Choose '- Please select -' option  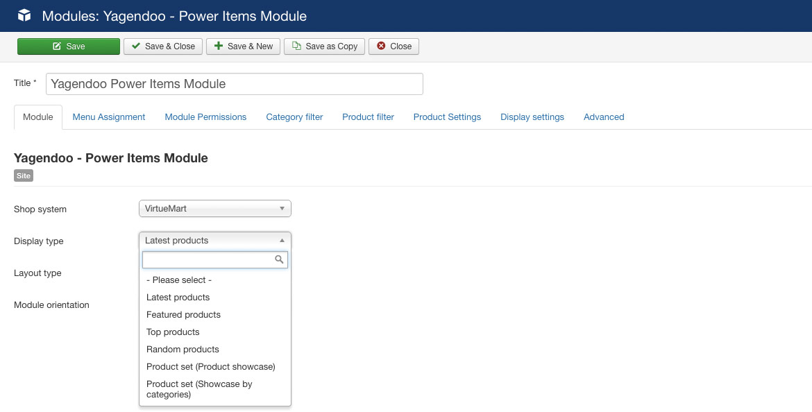(215, 280)
